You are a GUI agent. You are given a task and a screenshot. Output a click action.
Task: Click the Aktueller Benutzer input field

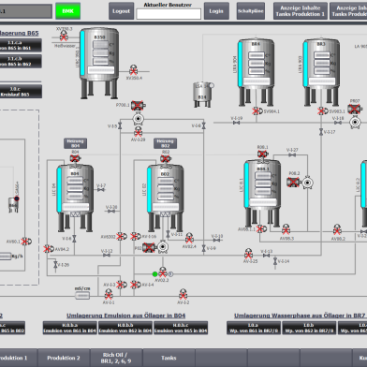click(169, 14)
